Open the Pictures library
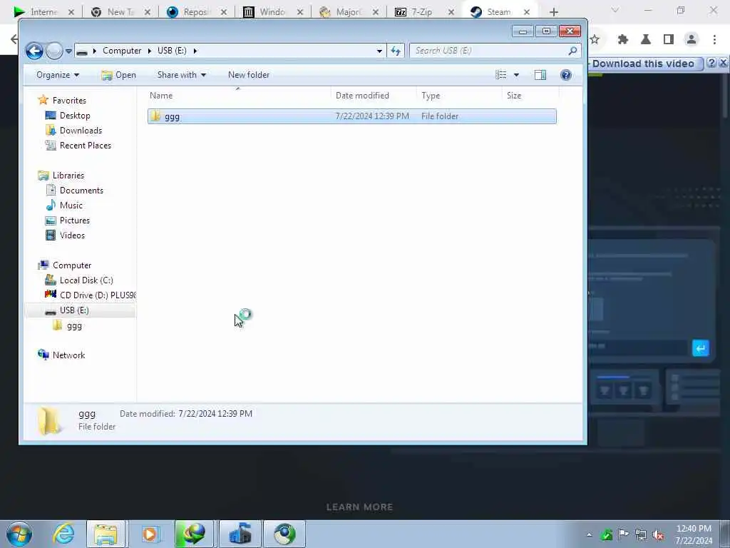 pos(74,220)
